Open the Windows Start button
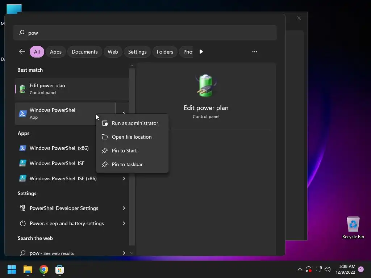This screenshot has height=278, width=371. 12,269
